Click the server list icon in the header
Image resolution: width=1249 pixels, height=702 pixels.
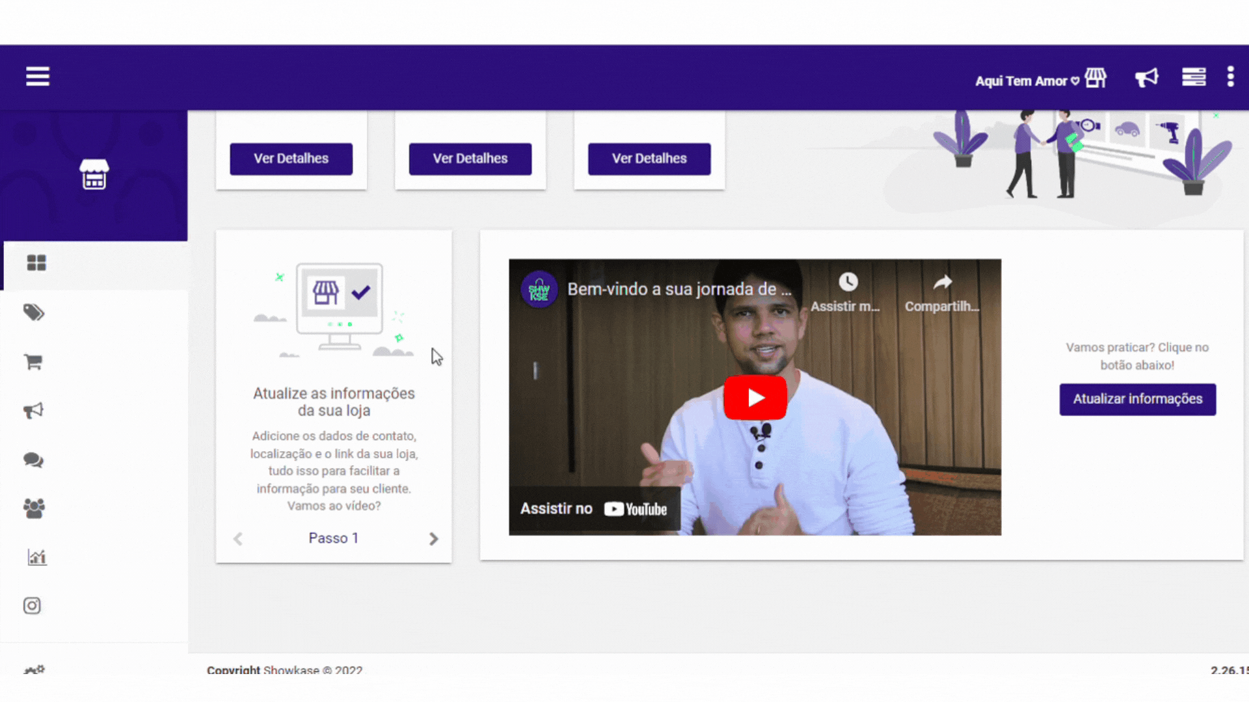tap(1194, 77)
